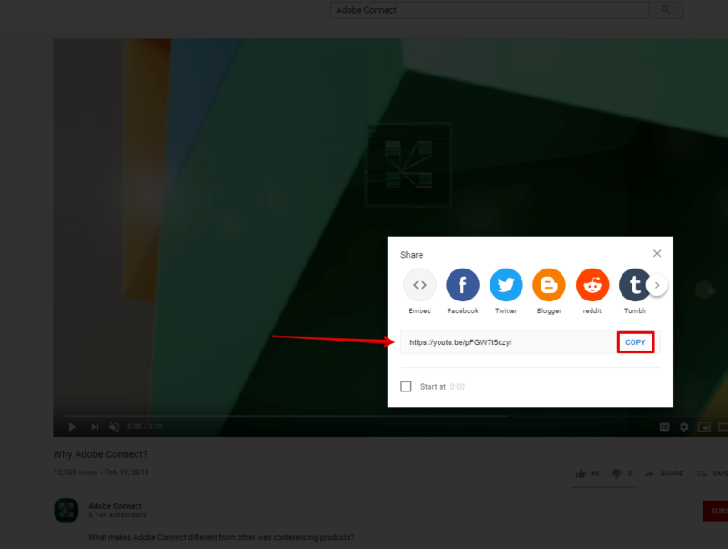
Task: Play the video
Action: [72, 426]
